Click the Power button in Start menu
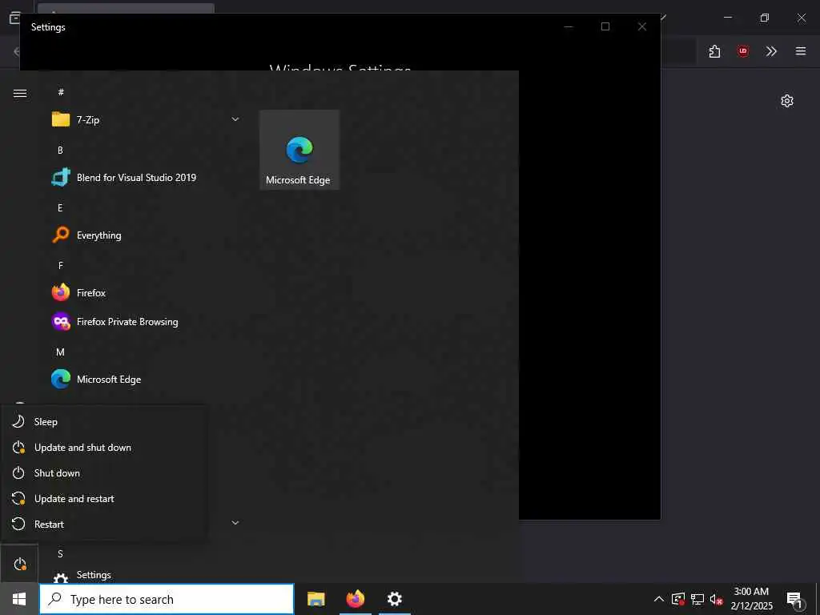Image resolution: width=820 pixels, height=615 pixels. 19,564
